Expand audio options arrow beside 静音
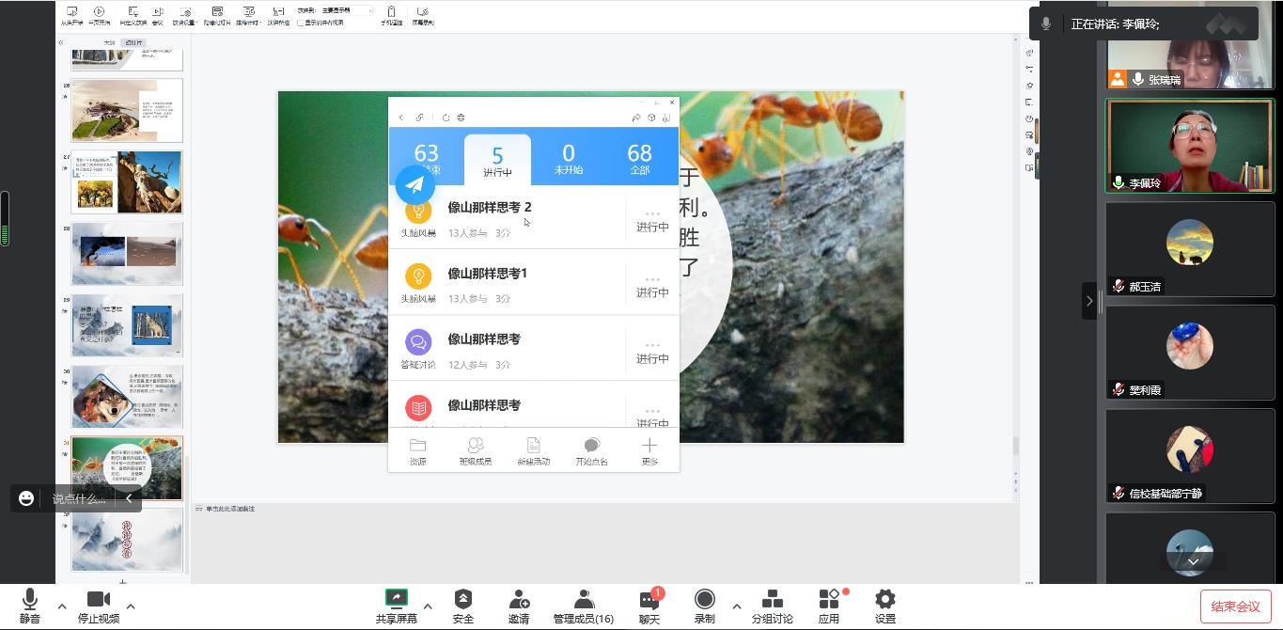The image size is (1283, 630). pos(62,606)
